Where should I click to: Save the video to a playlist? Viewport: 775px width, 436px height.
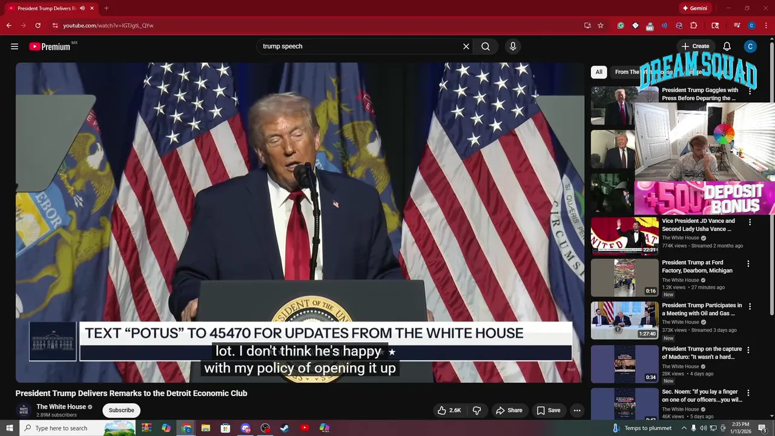coord(549,411)
